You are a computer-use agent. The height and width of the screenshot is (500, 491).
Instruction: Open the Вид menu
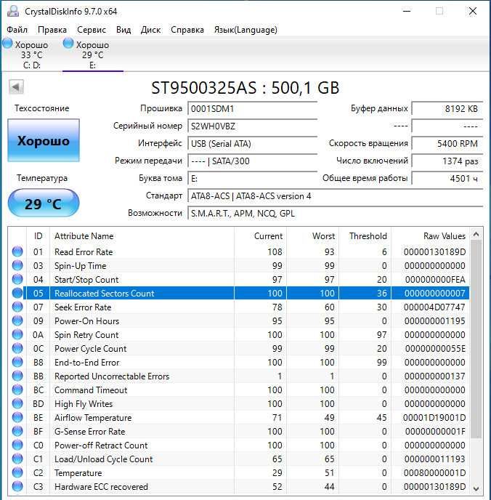pos(123,30)
